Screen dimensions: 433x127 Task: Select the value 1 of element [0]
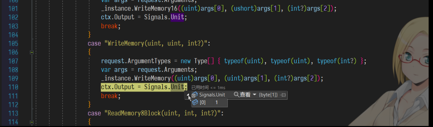[x=217, y=102]
